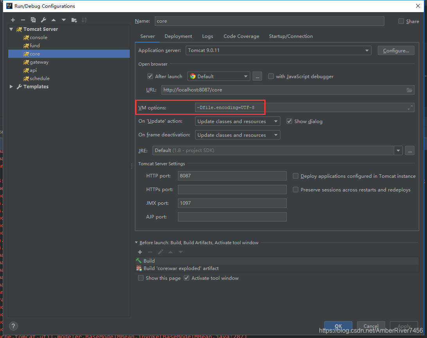Expand the Templates tree node
Image resolution: width=427 pixels, height=338 pixels.
[11, 86]
